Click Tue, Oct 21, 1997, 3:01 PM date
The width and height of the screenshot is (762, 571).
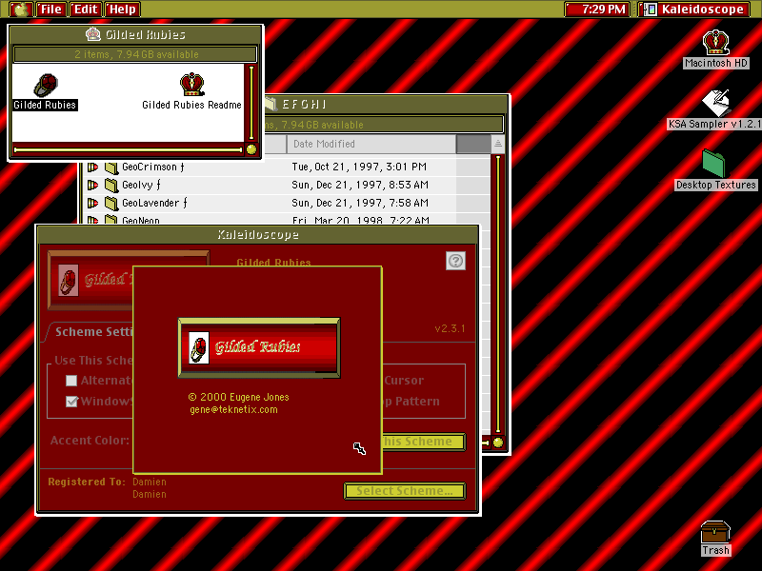359,167
